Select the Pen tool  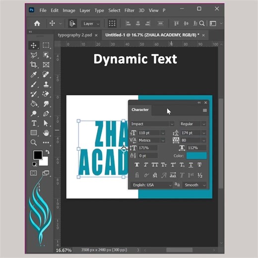[x=46, y=114]
